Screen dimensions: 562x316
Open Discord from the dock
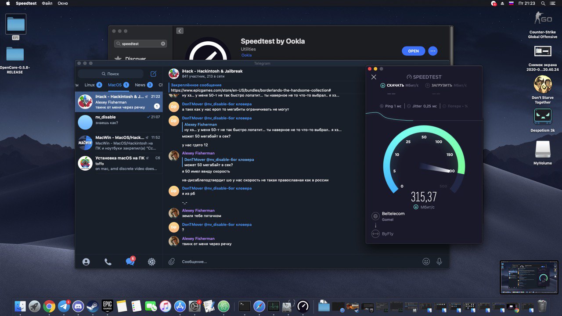pyautogui.click(x=78, y=306)
